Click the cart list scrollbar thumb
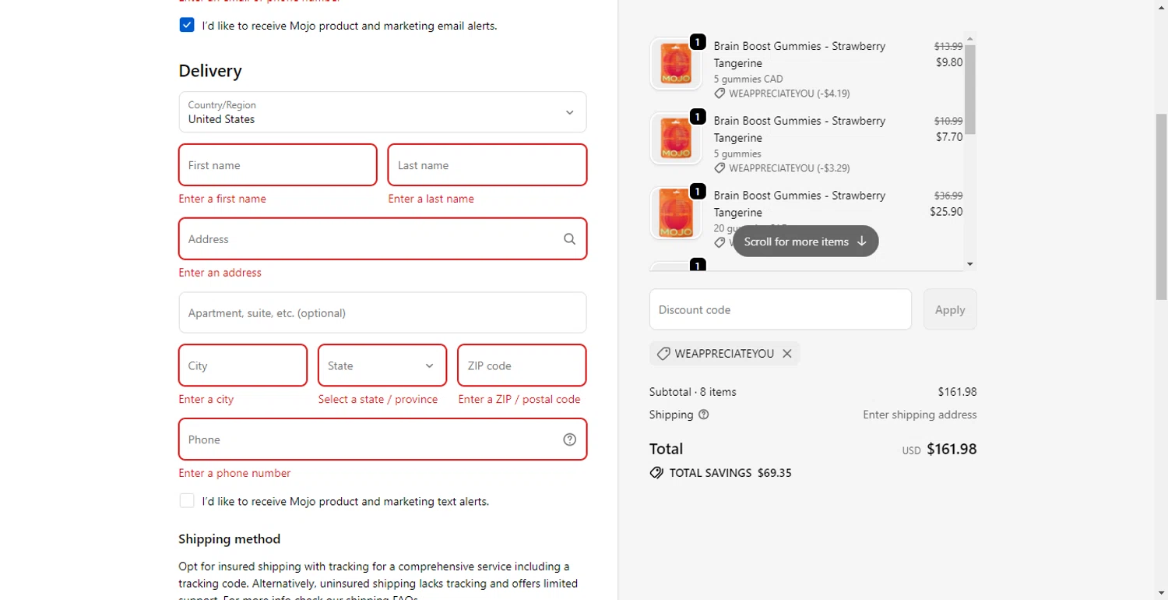Screen dimensions: 1168x600 point(970,89)
